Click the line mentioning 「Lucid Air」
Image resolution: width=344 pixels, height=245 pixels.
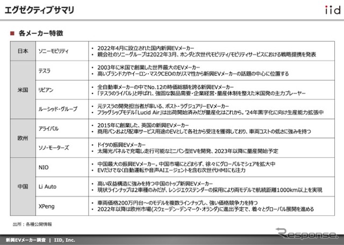[x=210, y=112]
